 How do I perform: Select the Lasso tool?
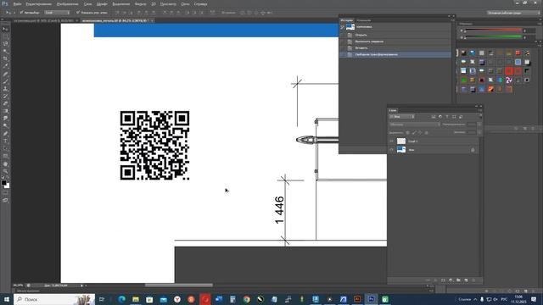pos(5,44)
